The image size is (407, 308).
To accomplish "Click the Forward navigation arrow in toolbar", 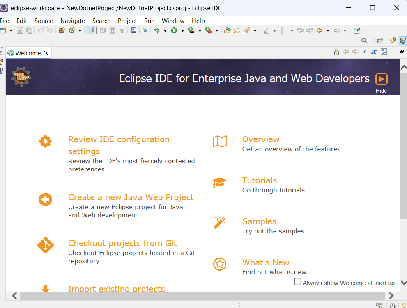I will point(337,31).
